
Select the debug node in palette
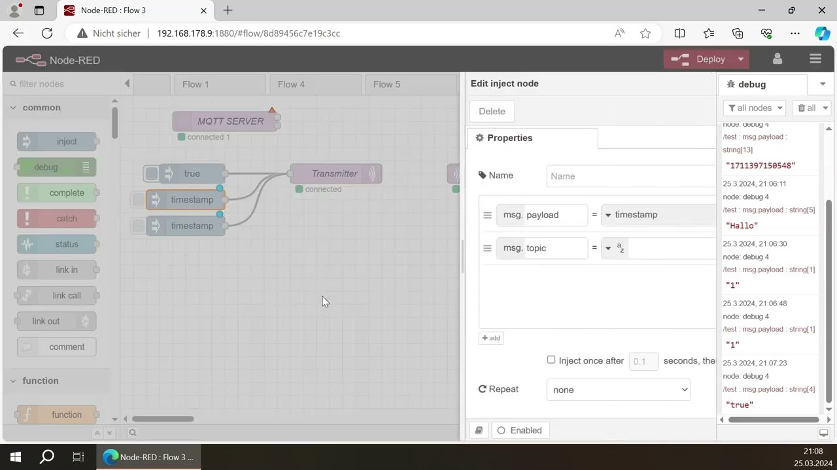pyautogui.click(x=57, y=167)
